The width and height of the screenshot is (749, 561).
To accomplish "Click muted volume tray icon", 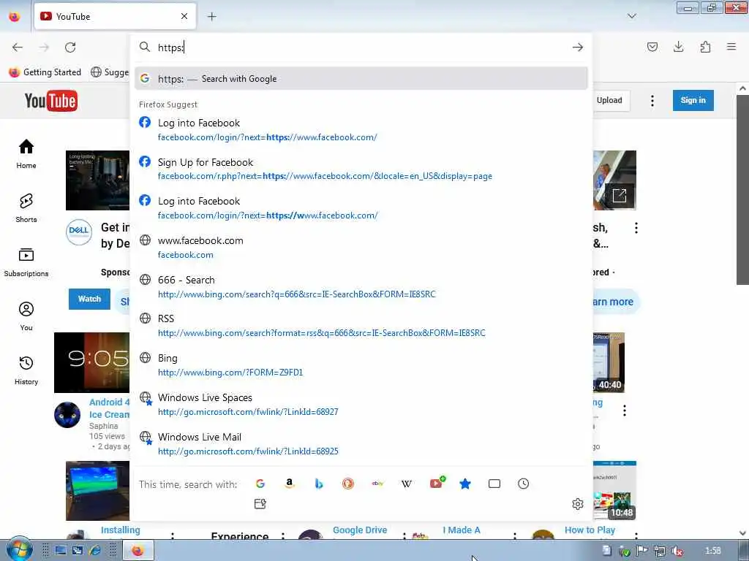I will (677, 551).
